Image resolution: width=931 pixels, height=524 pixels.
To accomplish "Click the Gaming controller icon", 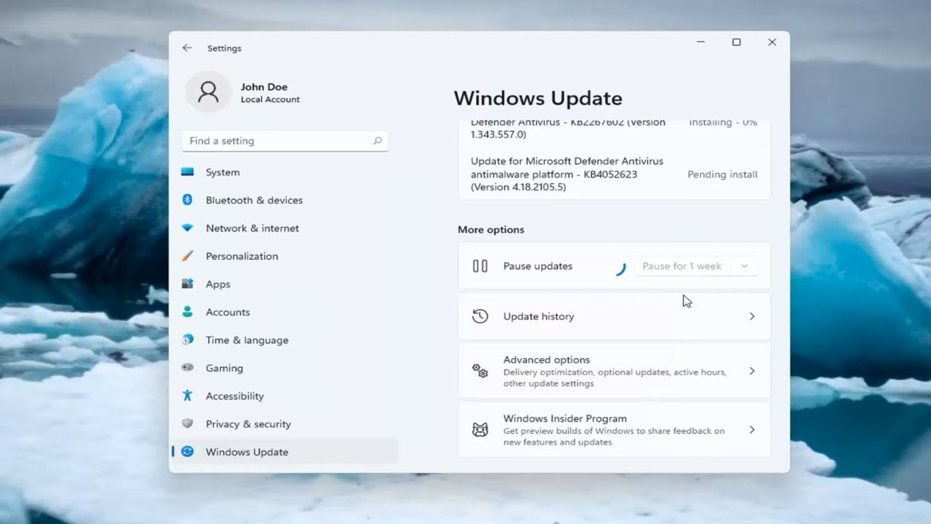I will coord(188,368).
